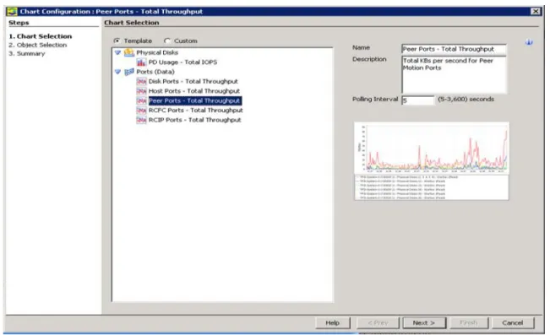
Task: Click the PD Usage chart icon
Action: click(x=141, y=62)
